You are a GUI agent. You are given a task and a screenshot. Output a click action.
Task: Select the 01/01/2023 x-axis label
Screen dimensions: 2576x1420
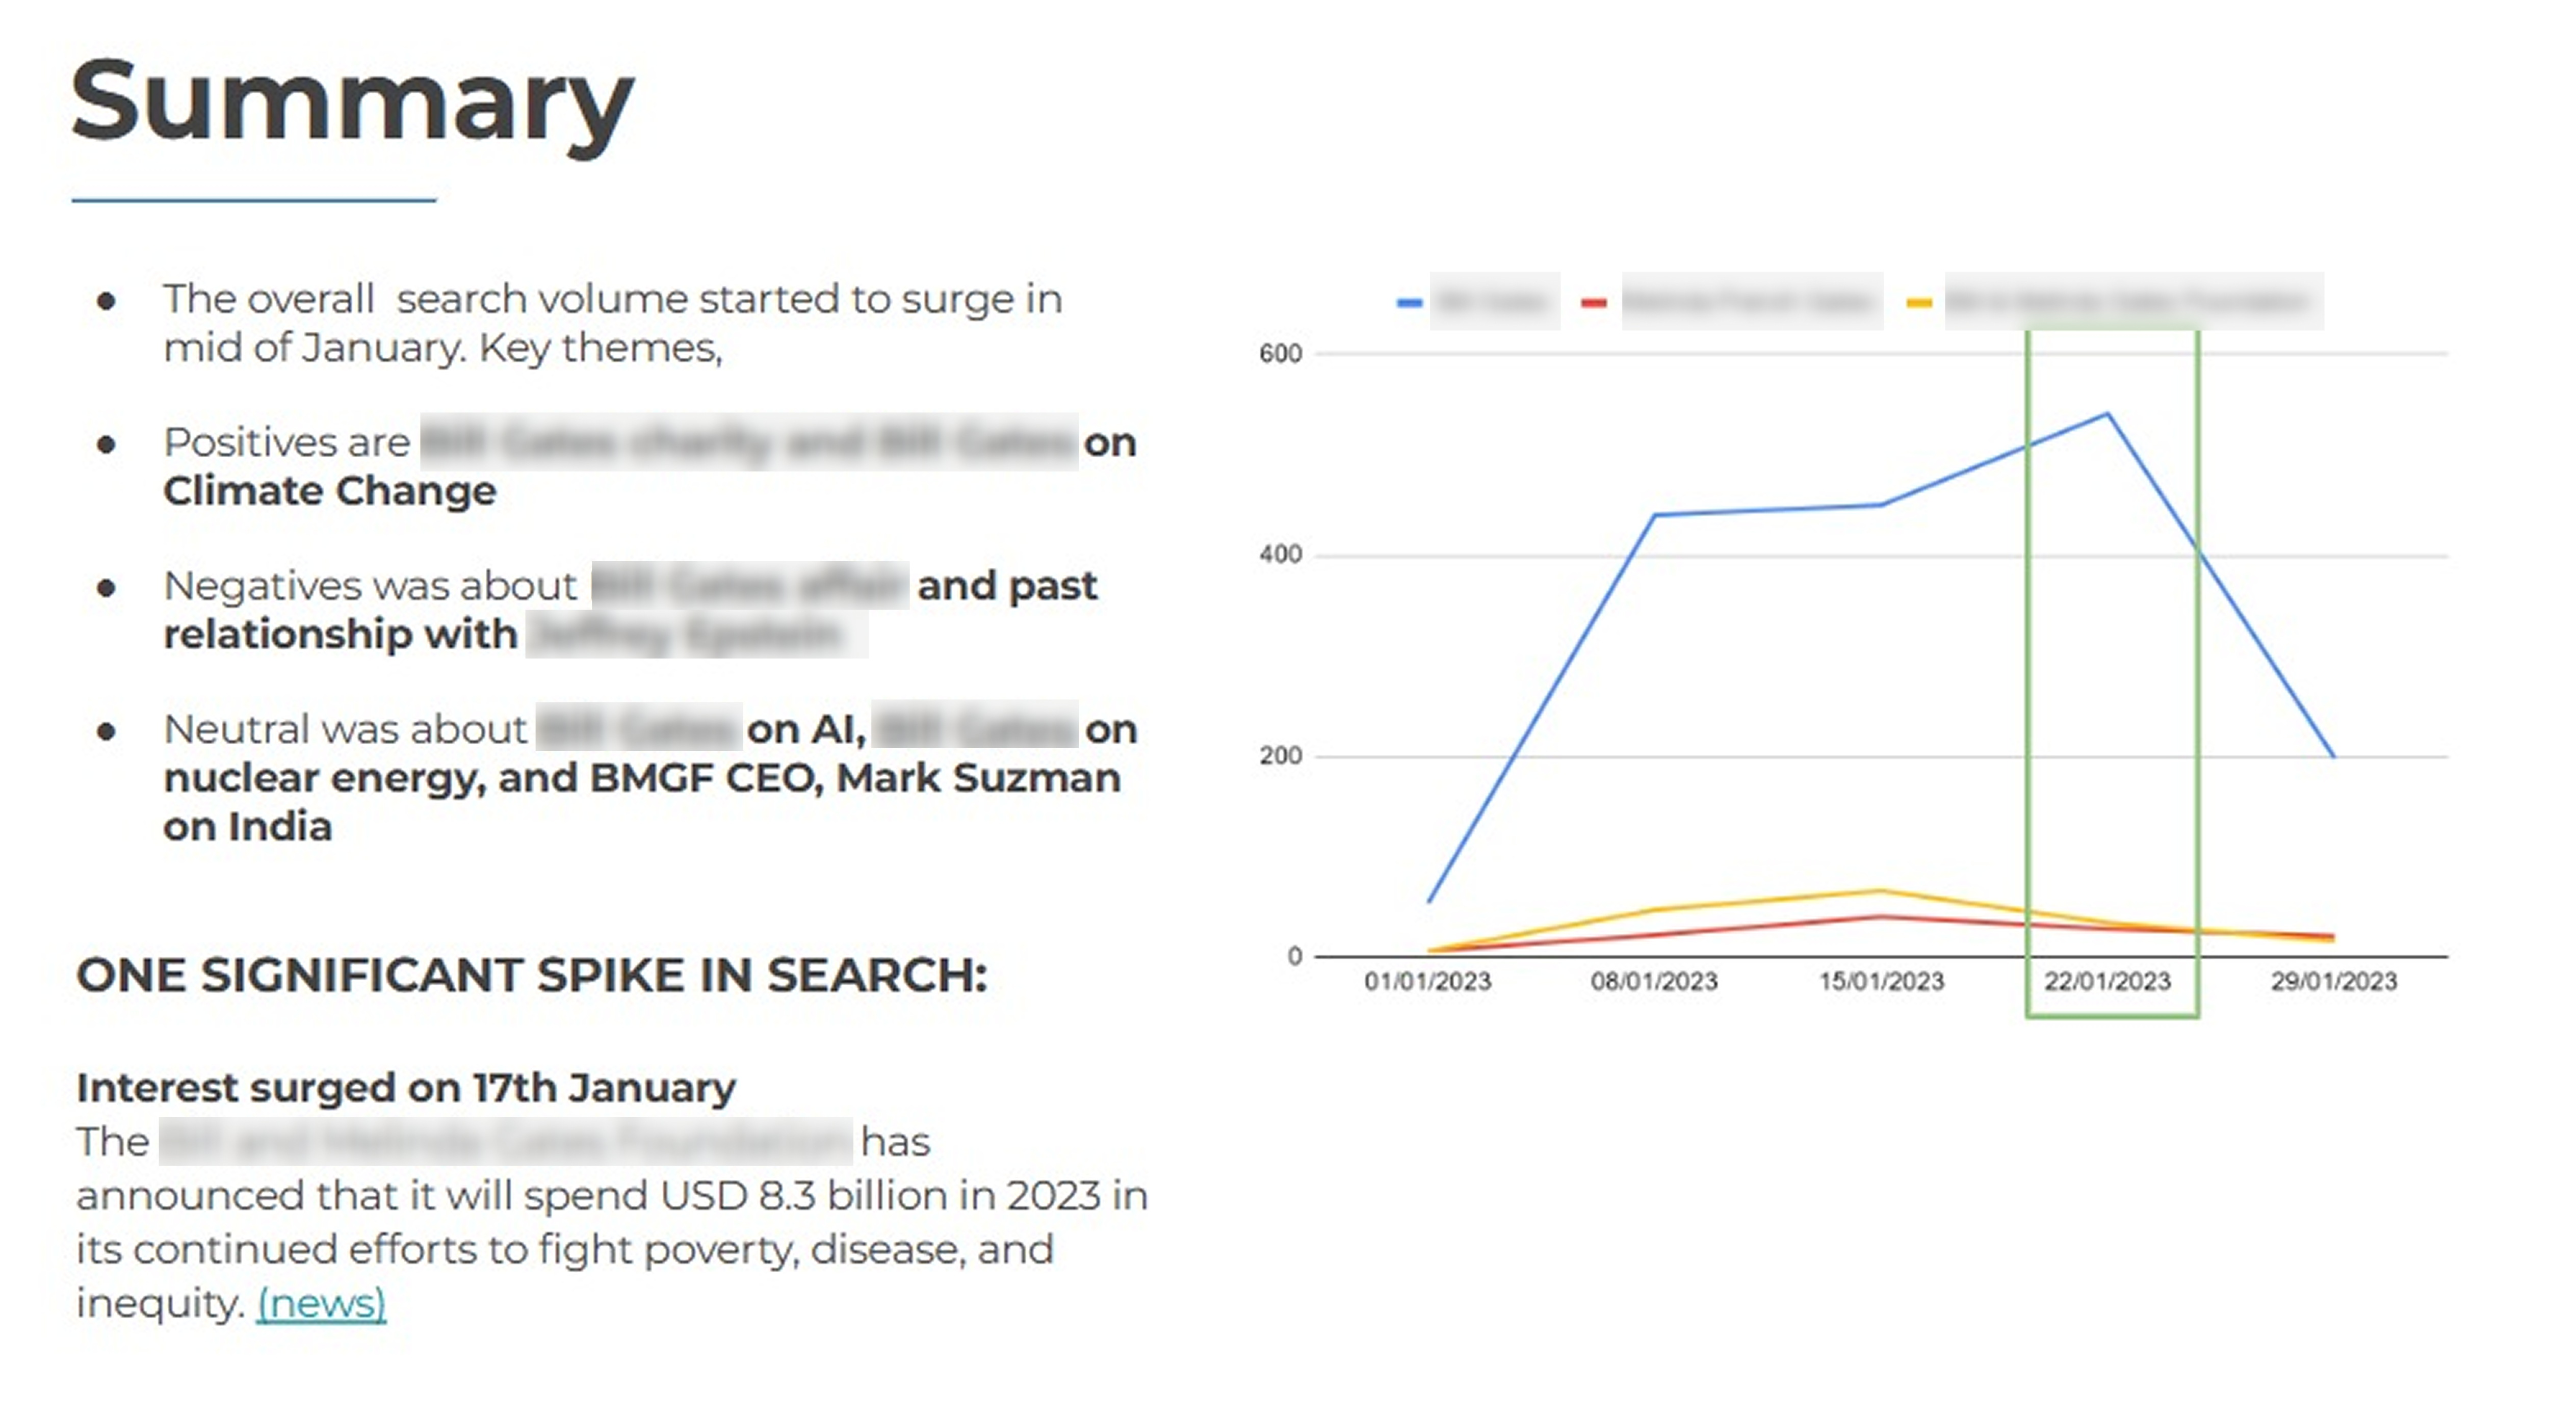point(1427,981)
